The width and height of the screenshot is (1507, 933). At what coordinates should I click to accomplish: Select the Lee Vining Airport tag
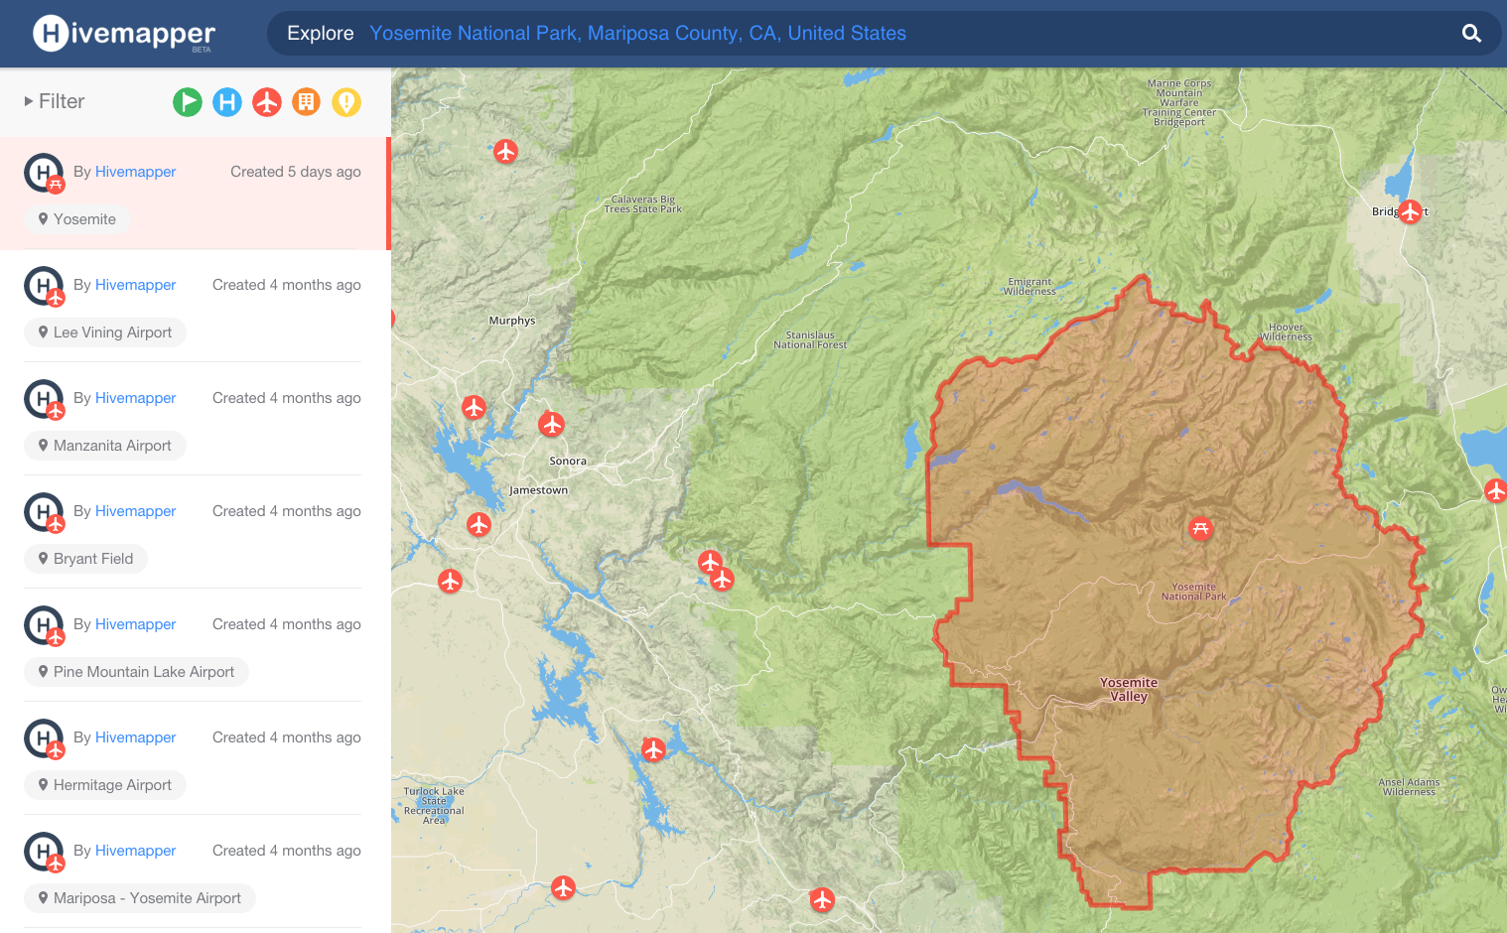pyautogui.click(x=105, y=333)
